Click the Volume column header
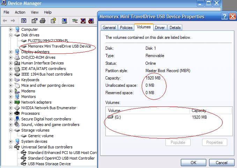Screen dimensions: 237x168 148,111
